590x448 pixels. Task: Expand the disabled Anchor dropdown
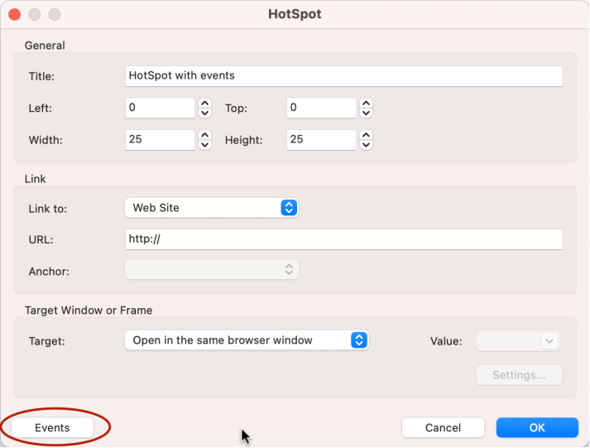click(x=212, y=270)
